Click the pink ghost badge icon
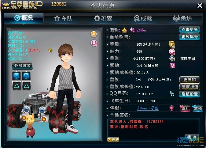The height and width of the screenshot is (148, 206). click(94, 43)
